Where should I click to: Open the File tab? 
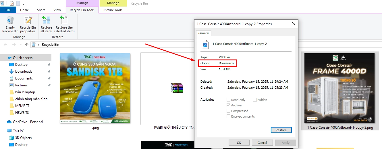click(8, 10)
